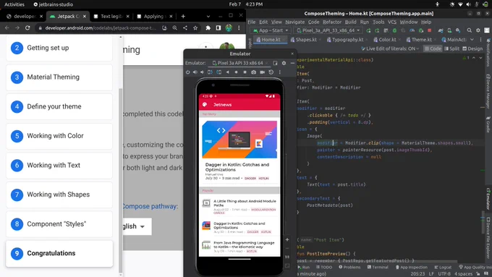
Task: Click the green Debug bug icon
Action: click(394, 30)
